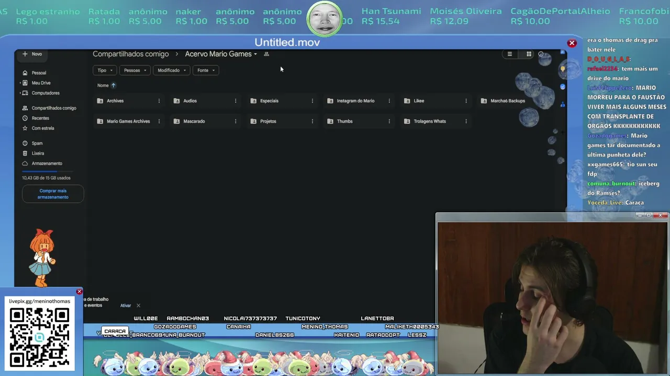Open more options for Trolagens Whats

pyautogui.click(x=466, y=121)
